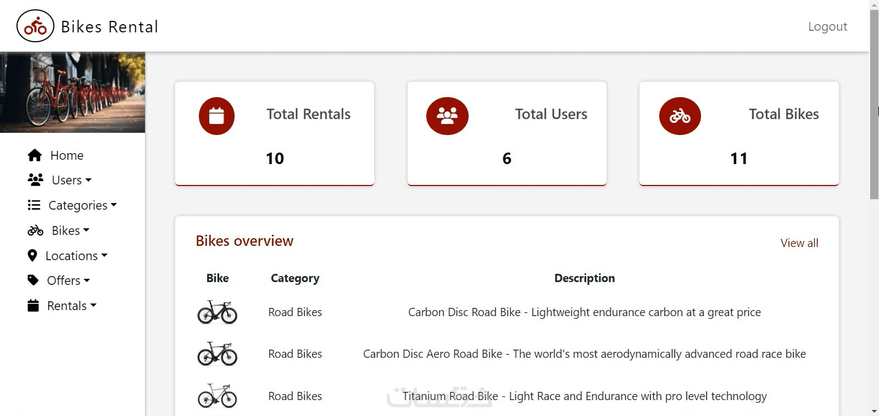Click the page vertical scrollbar thumb
Image resolution: width=879 pixels, height=416 pixels.
[874, 104]
